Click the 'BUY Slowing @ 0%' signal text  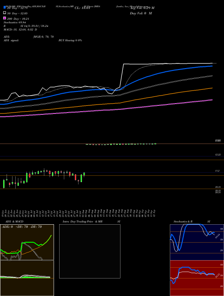pyautogui.click(x=70, y=40)
